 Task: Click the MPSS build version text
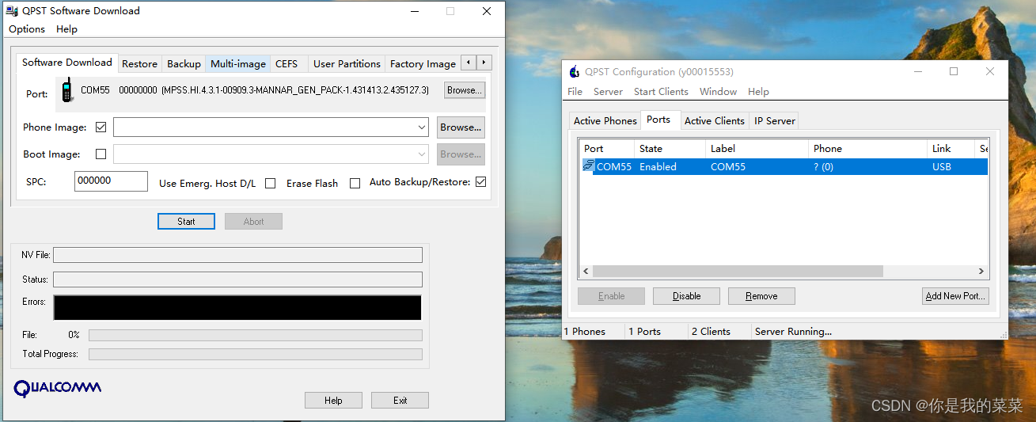pos(295,90)
